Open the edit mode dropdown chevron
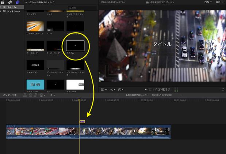Viewport: 226px width, 154px height. [45, 95]
